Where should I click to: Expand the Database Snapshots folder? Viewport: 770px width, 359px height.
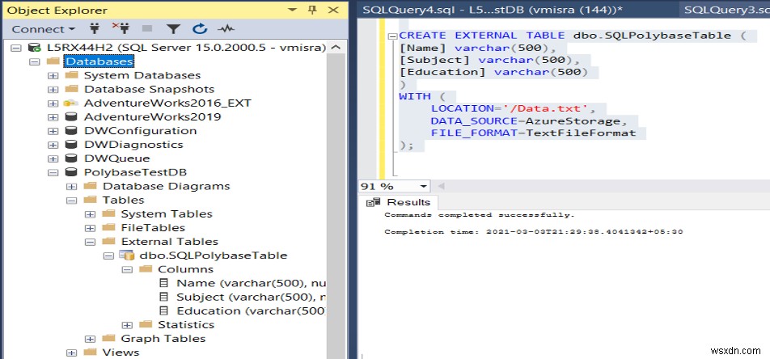coord(53,90)
